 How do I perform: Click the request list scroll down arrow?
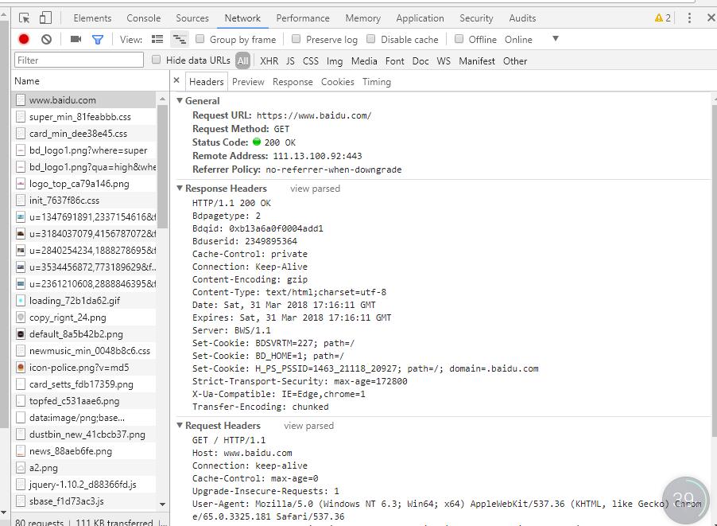pos(162,504)
